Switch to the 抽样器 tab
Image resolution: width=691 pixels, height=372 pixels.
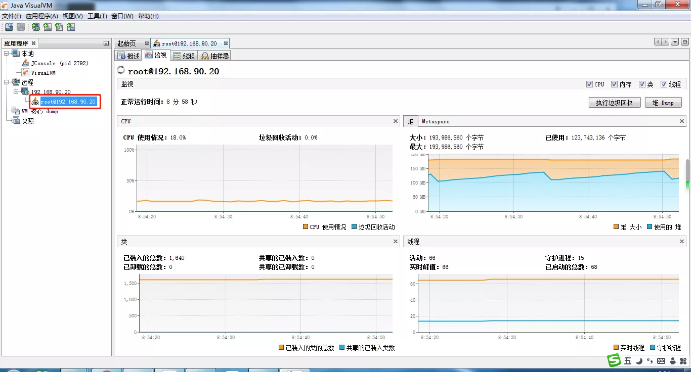215,56
